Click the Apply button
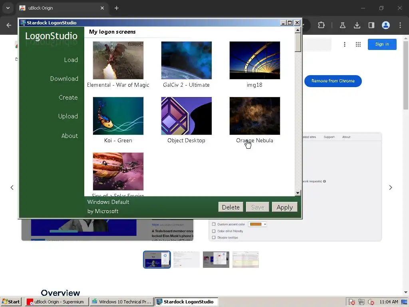Image resolution: width=409 pixels, height=307 pixels. (284, 207)
